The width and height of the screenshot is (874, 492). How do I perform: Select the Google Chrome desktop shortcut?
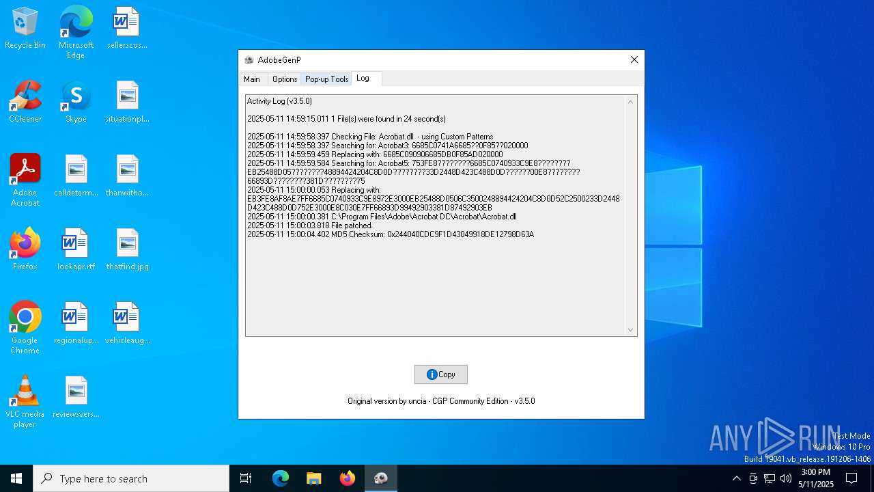[x=25, y=328]
